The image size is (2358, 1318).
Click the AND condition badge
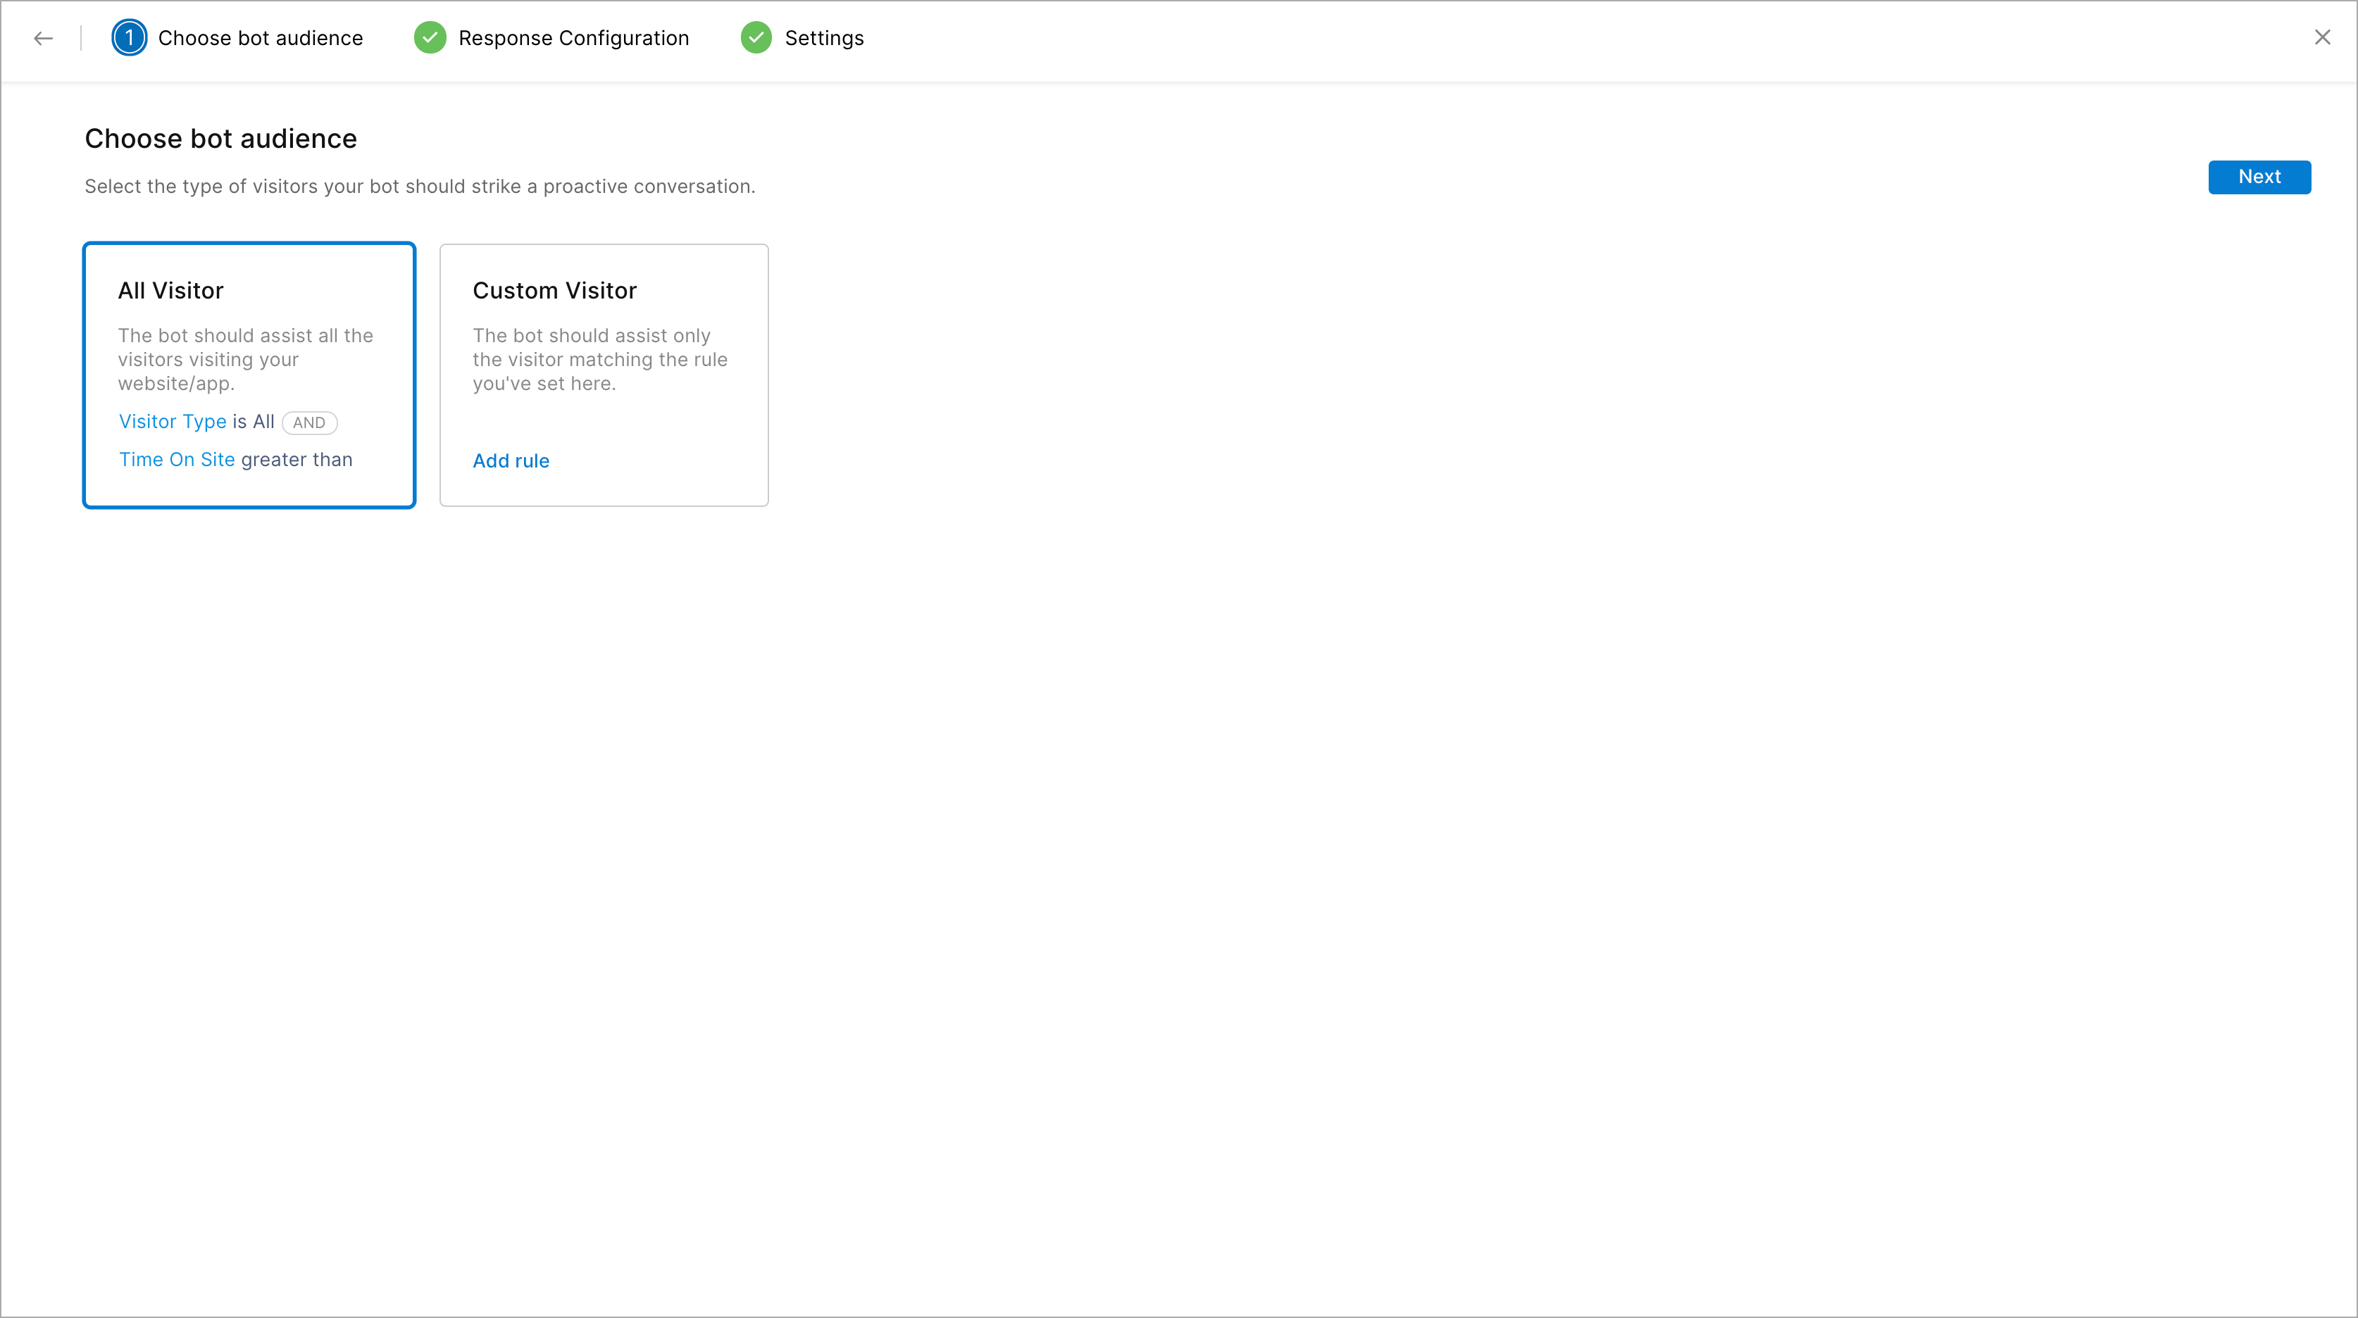click(309, 423)
